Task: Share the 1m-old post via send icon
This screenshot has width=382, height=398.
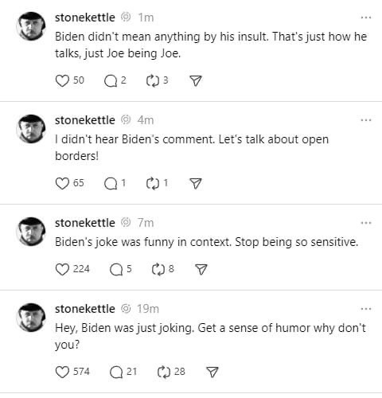Action: [196, 80]
